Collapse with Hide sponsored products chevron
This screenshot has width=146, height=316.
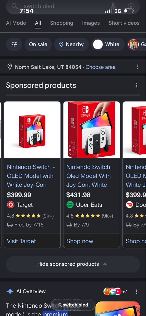click(105, 264)
